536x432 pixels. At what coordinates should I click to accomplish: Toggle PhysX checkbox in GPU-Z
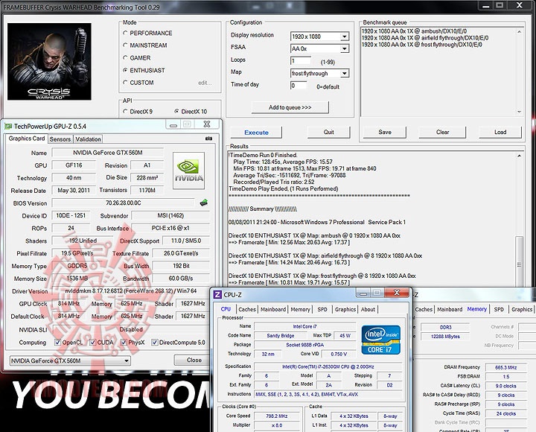124,342
